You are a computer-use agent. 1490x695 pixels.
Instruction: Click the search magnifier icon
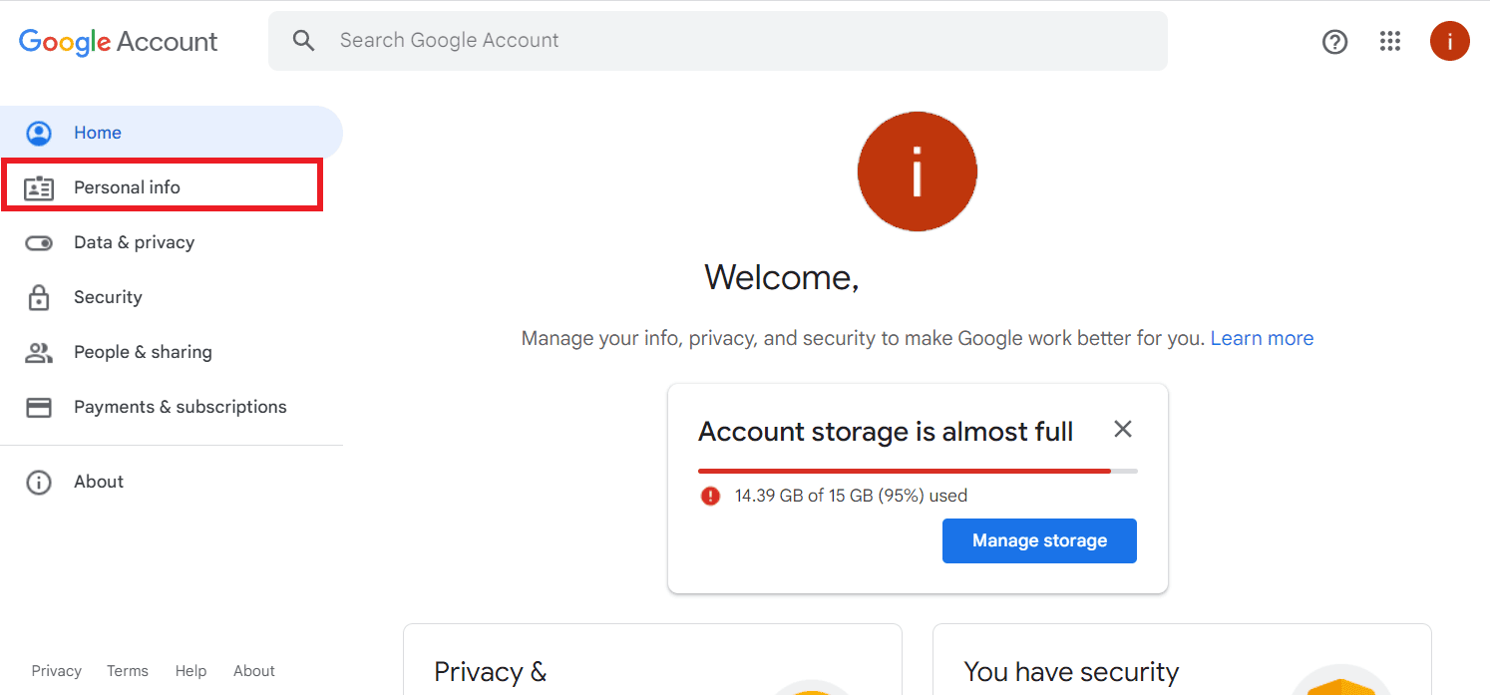tap(304, 40)
